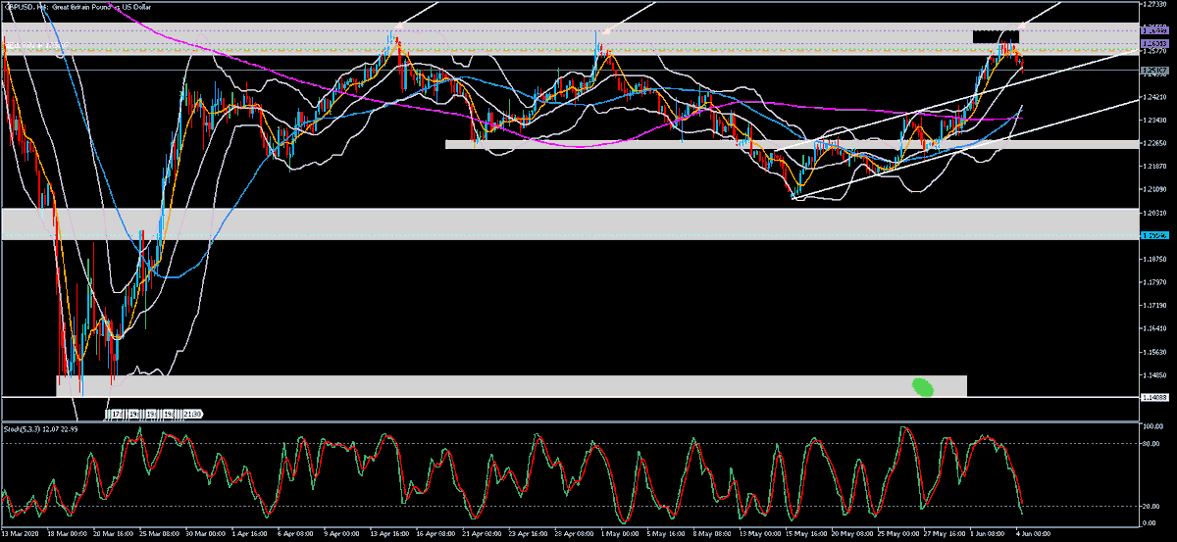Click the 8 May 08:00 time label
The height and width of the screenshot is (542, 1177).
click(713, 534)
